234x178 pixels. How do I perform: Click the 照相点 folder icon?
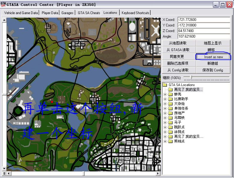(170, 141)
